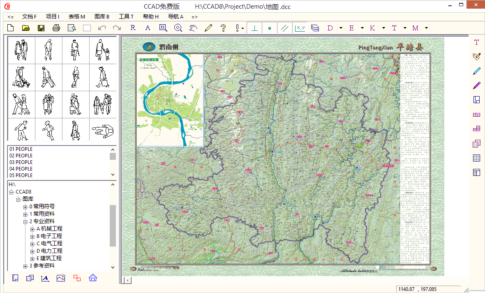
Task: Click the top-left people silhouette thumbnail
Action: click(21, 50)
